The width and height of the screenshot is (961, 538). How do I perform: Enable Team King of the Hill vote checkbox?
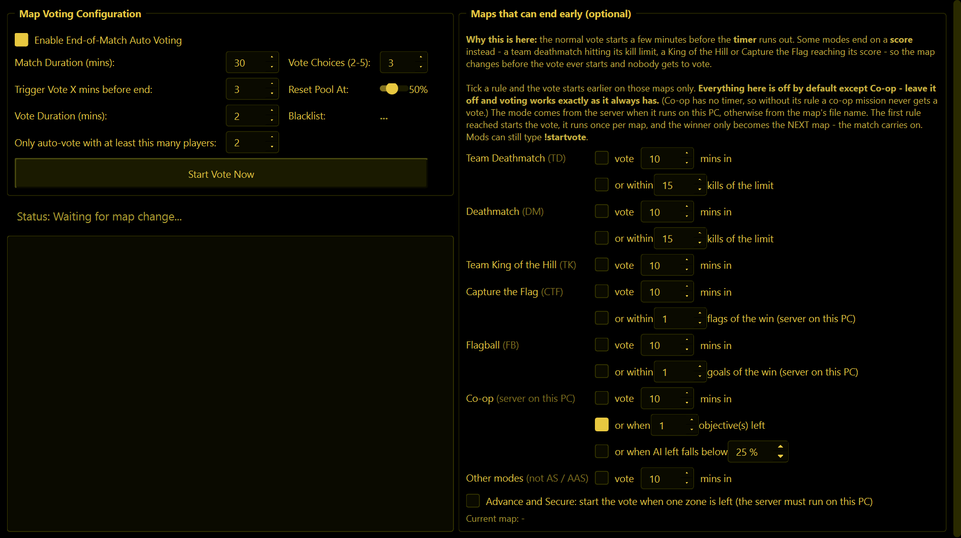click(602, 265)
